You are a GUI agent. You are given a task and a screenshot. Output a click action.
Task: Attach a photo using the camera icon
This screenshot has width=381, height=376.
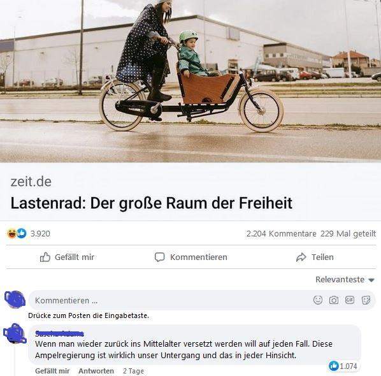tap(334, 300)
